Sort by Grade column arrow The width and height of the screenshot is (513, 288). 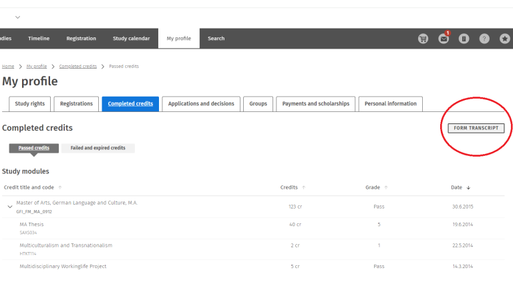(386, 188)
